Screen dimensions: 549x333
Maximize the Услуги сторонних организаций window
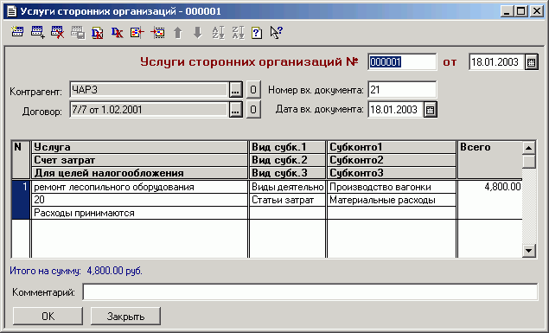tap(520, 11)
